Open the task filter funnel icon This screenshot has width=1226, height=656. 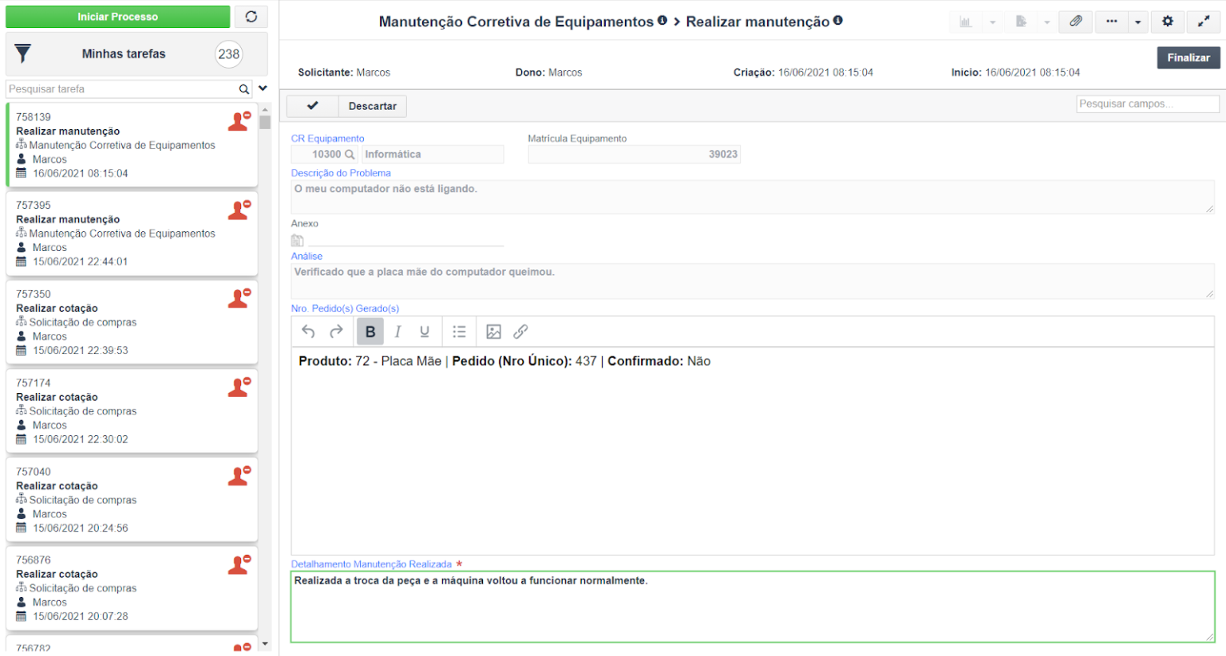(23, 54)
